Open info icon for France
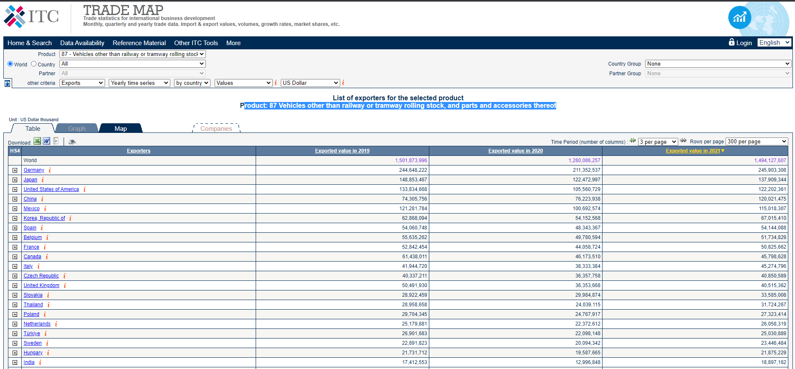Image resolution: width=795 pixels, height=369 pixels. click(x=45, y=247)
